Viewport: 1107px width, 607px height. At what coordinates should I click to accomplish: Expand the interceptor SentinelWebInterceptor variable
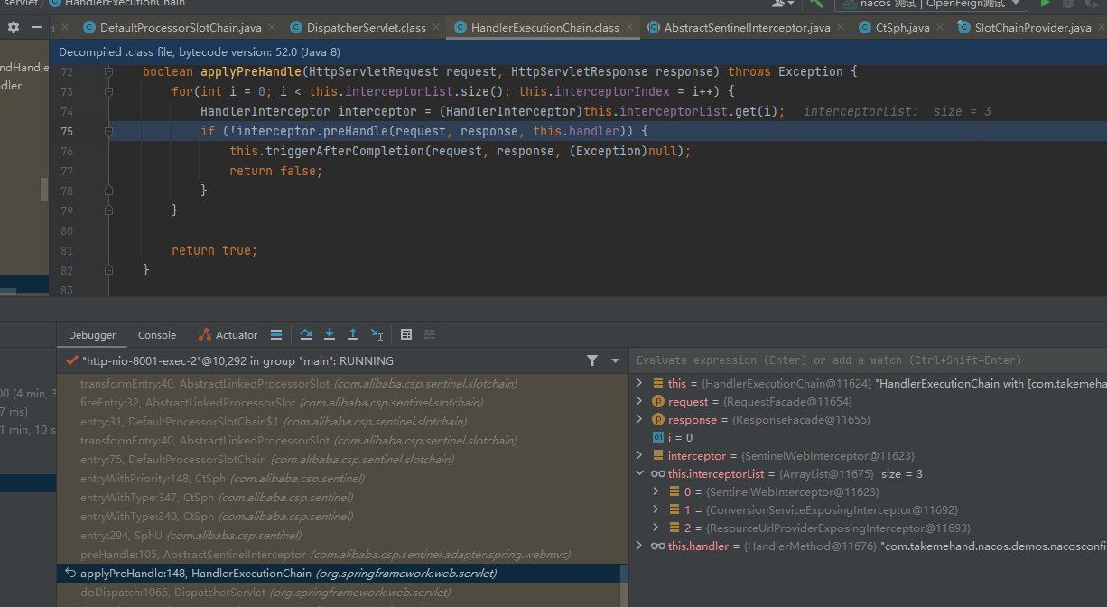[640, 455]
